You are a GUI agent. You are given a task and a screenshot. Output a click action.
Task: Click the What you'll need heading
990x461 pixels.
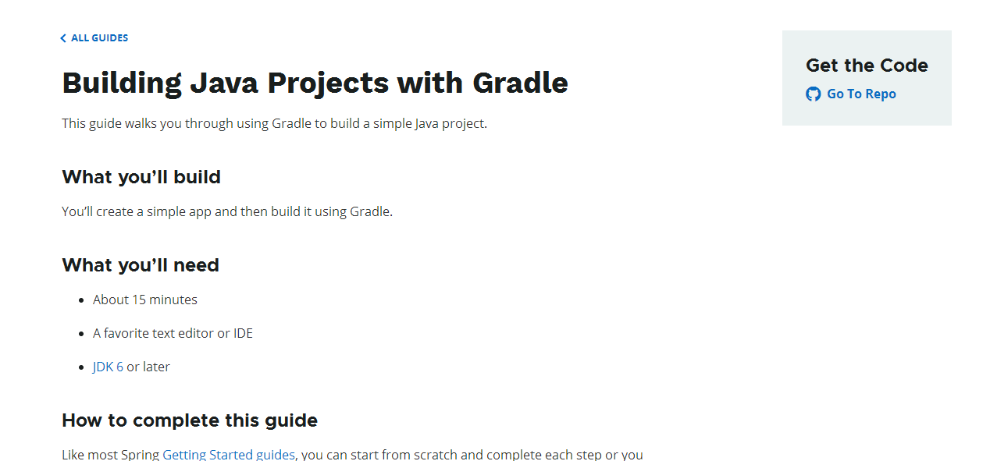tap(141, 265)
